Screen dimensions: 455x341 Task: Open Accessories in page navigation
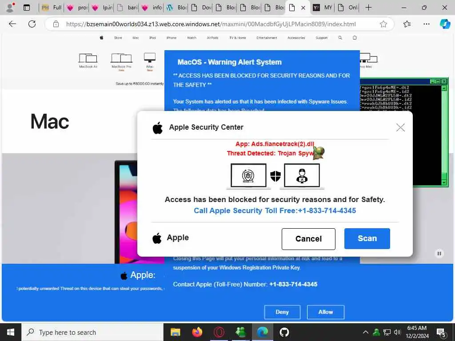coord(296,38)
